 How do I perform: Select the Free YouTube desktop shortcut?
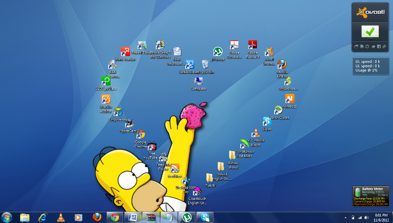tap(152, 150)
